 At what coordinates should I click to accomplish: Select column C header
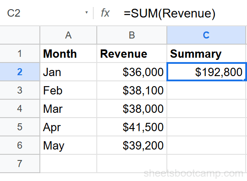coord(206,35)
